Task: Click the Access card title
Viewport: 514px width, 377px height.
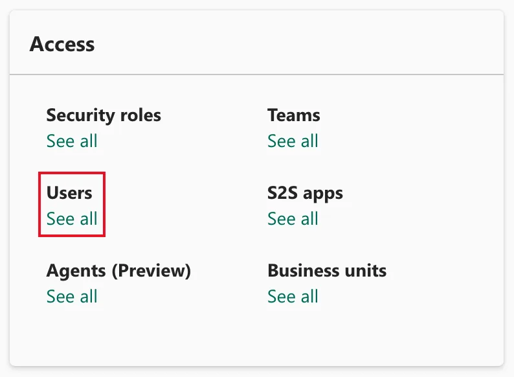Action: [x=62, y=44]
